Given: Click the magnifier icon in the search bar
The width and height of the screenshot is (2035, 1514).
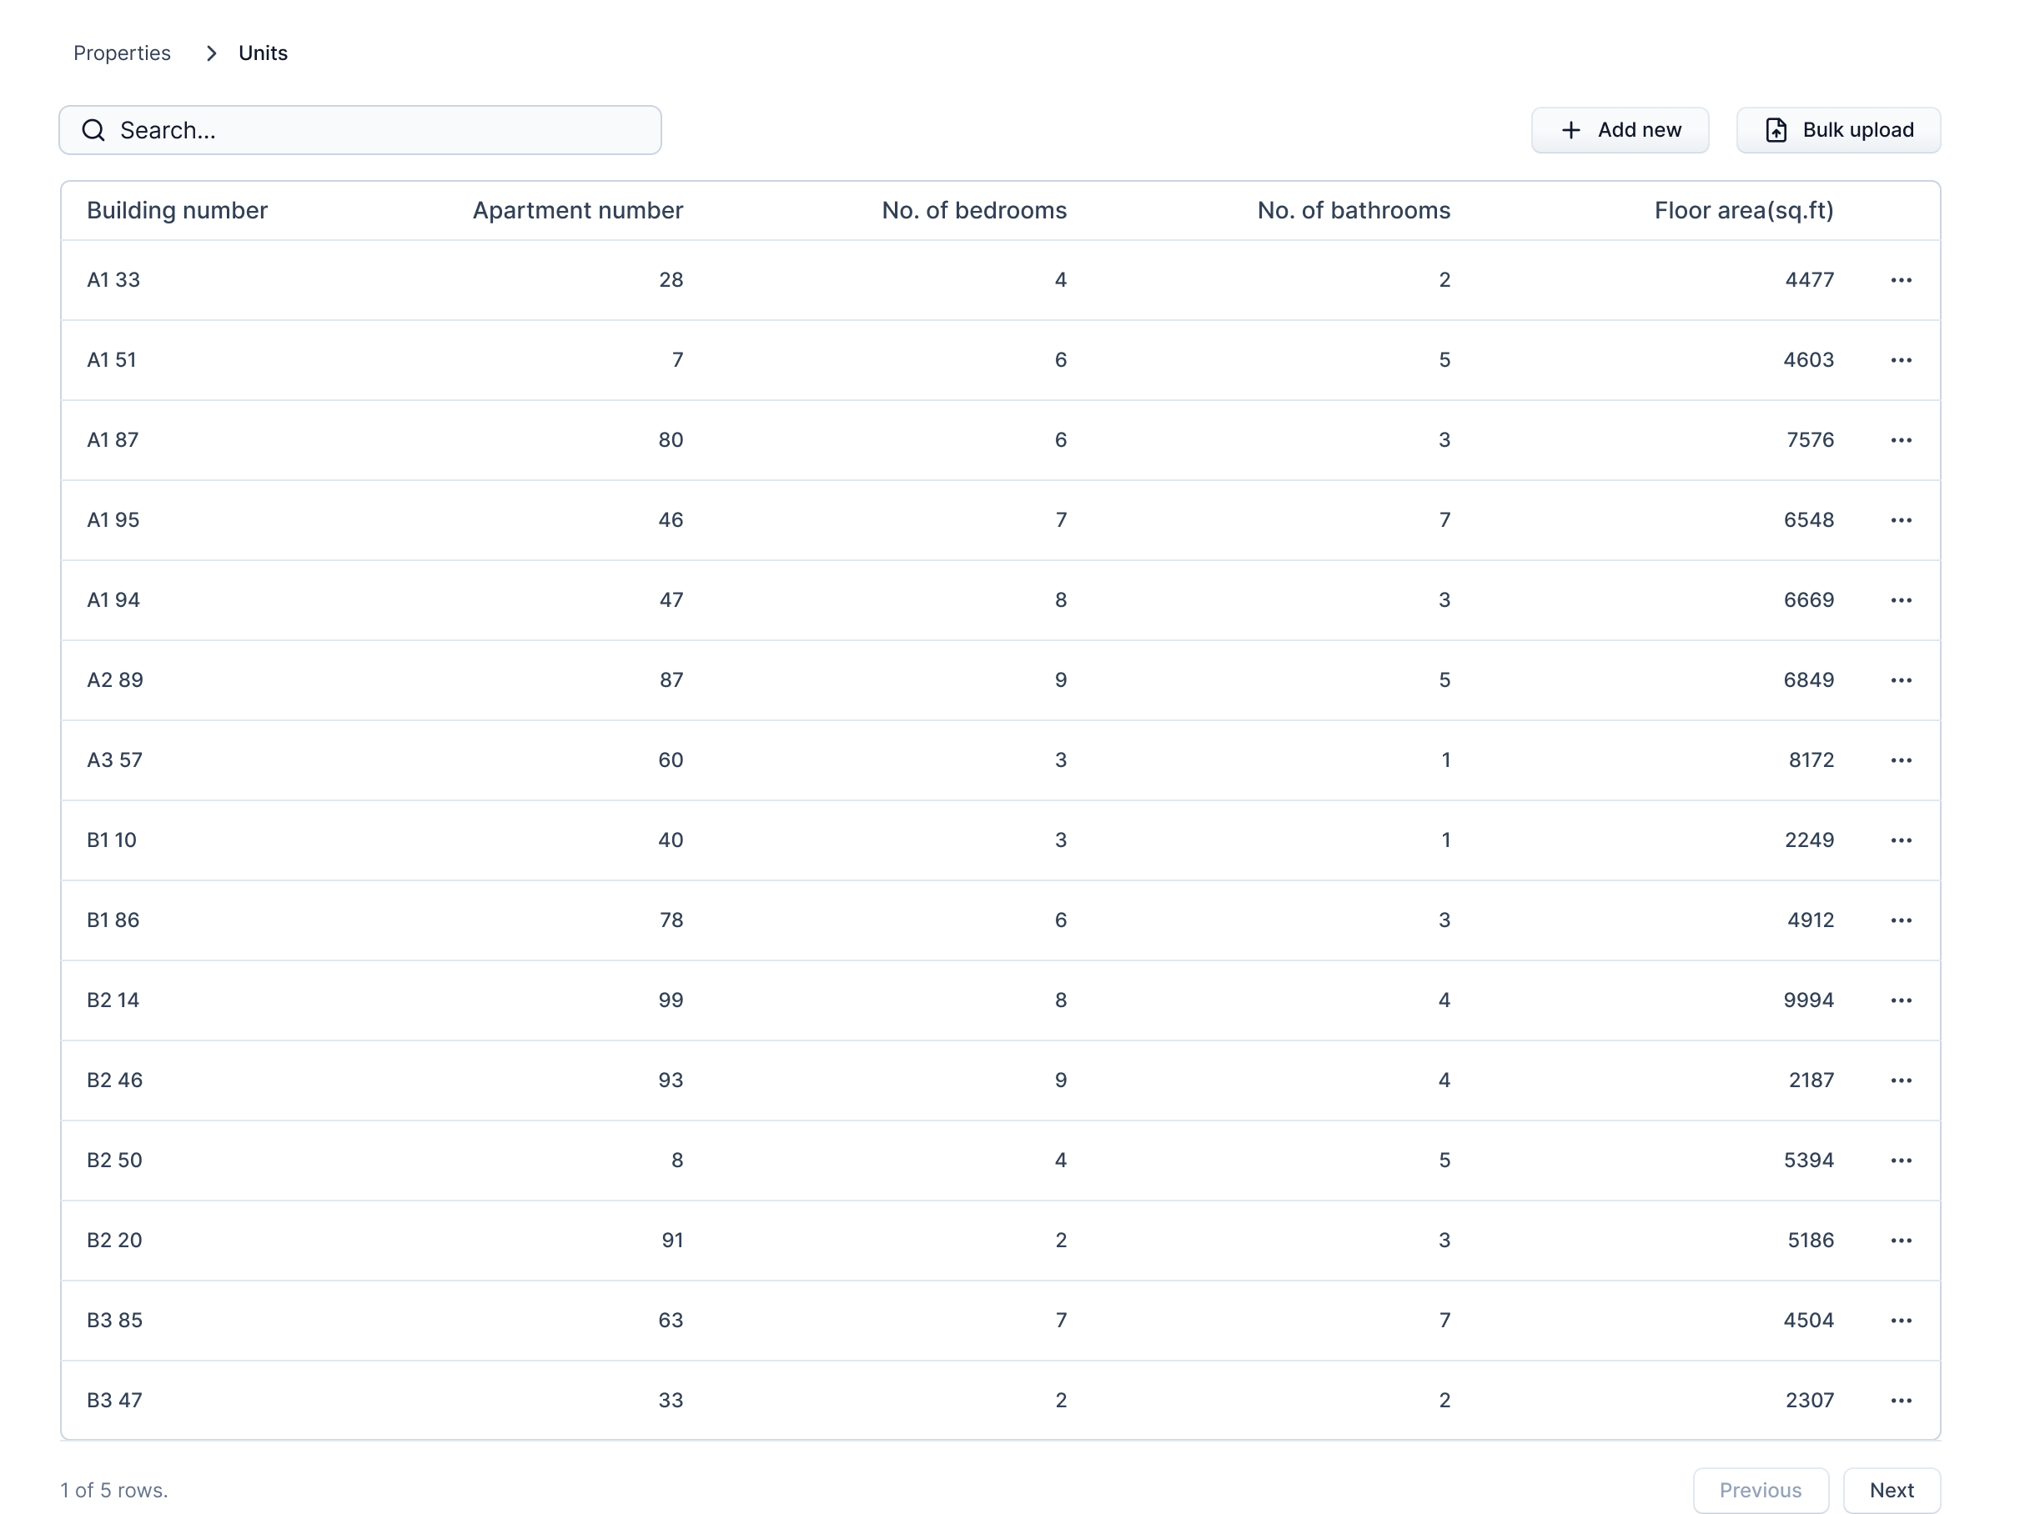Looking at the screenshot, I should point(93,130).
